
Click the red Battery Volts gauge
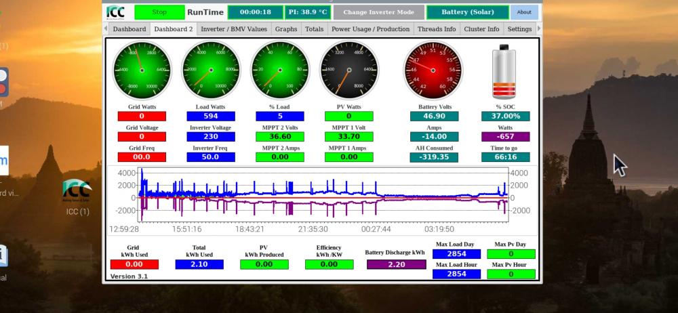tap(433, 70)
